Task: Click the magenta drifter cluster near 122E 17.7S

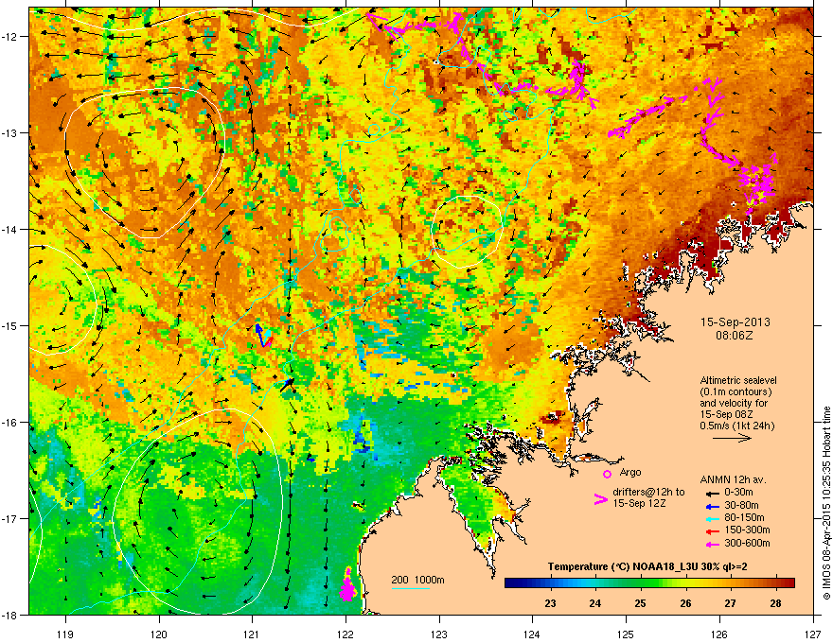Action: pos(347,585)
